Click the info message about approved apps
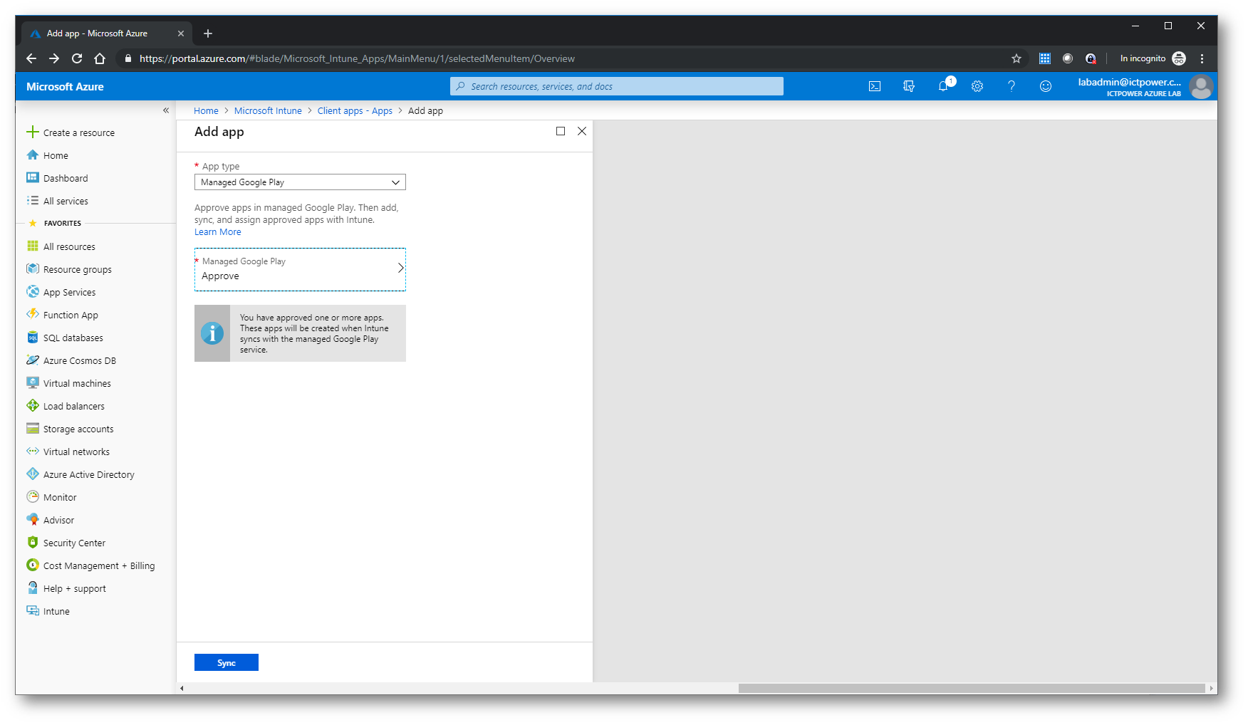This screenshot has width=1248, height=725. coord(300,333)
